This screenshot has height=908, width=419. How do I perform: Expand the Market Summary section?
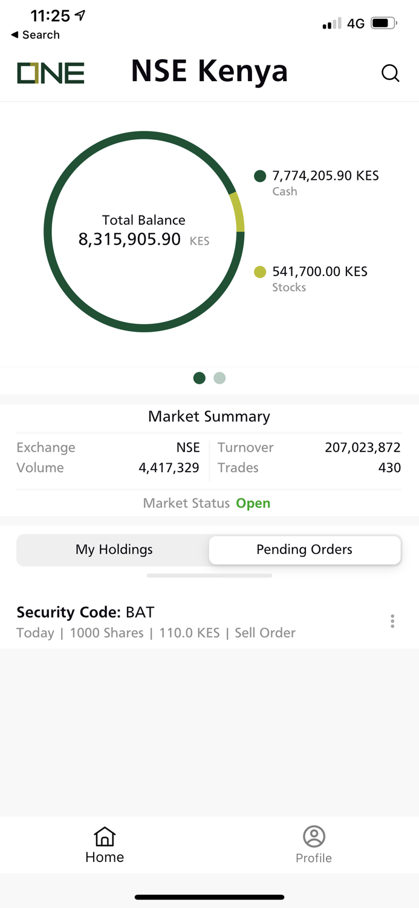209,416
